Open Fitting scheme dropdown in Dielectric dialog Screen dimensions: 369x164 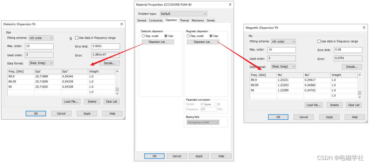[41, 38]
